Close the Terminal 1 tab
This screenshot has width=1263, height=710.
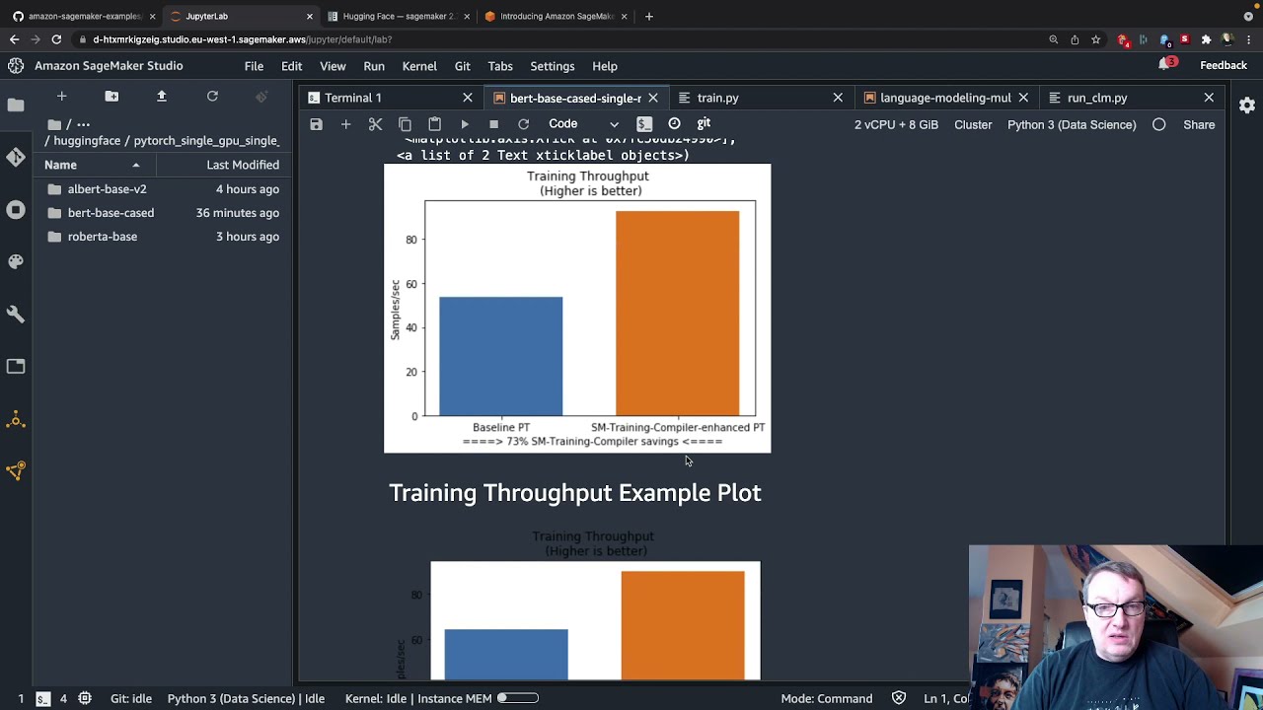[x=468, y=98]
